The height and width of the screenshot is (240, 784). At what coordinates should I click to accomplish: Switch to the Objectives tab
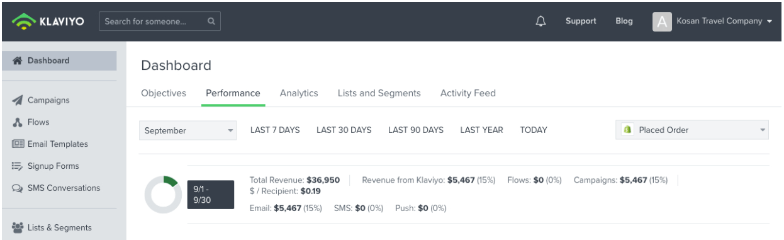164,93
